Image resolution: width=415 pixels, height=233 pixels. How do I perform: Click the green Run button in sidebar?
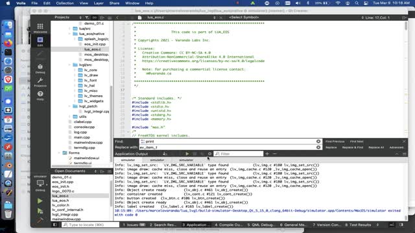40,201
